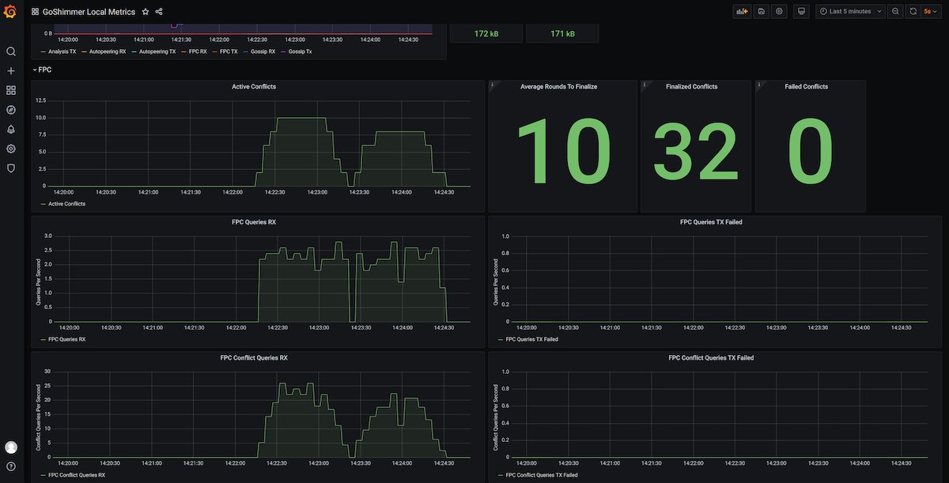Screen dimensions: 949x483
Task: Click the FPC Queries TX Failed legend label
Action: 532,339
